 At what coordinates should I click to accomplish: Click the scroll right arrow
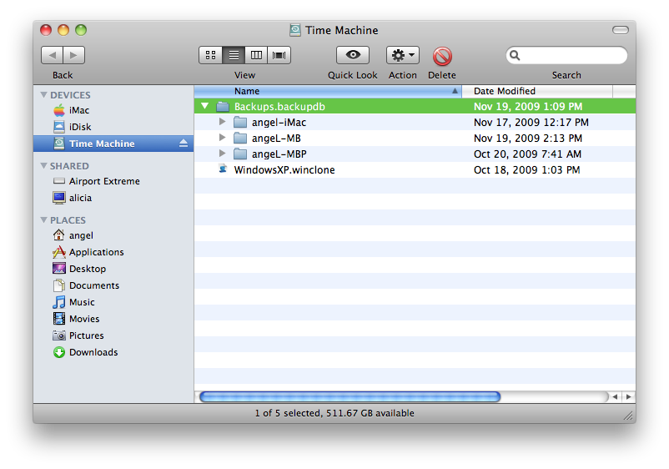pos(628,397)
